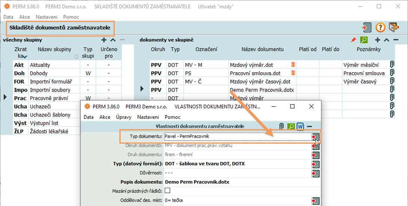Open selection list for Důvěrnost
Viewport: 408px width, 206px height.
(x=316, y=173)
